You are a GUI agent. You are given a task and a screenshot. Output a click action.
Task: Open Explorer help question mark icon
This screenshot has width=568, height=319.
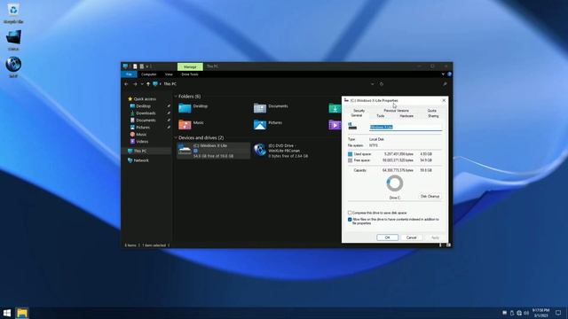point(450,74)
